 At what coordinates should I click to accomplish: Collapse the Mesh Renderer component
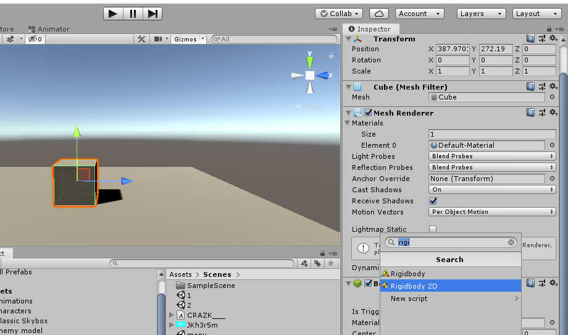pyautogui.click(x=348, y=112)
